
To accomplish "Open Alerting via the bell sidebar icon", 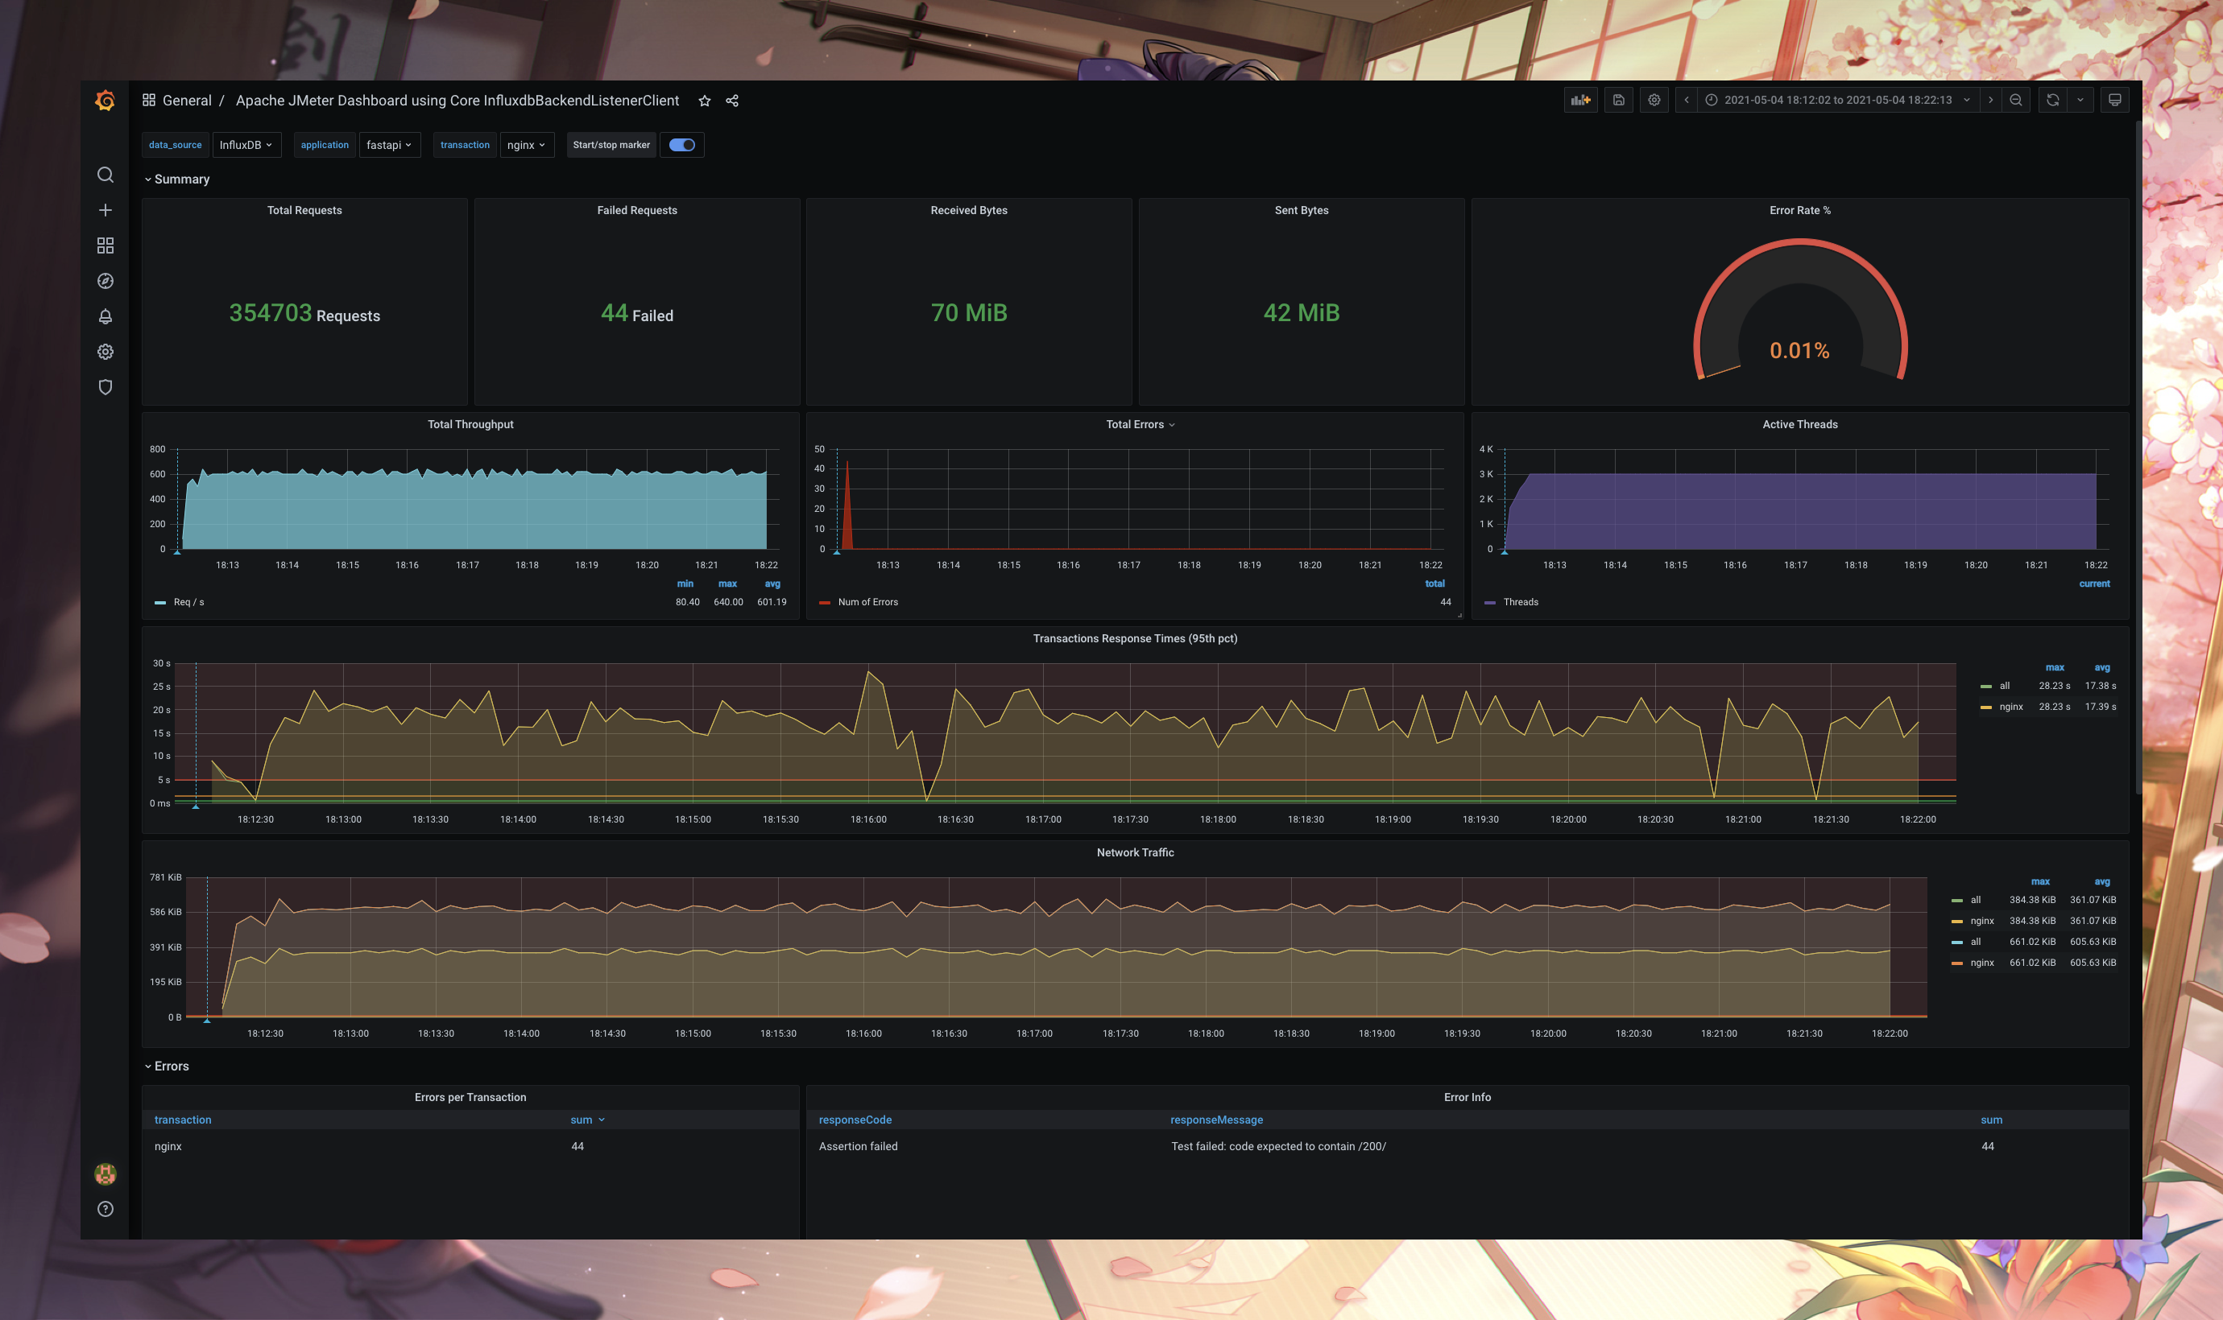I will pyautogui.click(x=105, y=316).
